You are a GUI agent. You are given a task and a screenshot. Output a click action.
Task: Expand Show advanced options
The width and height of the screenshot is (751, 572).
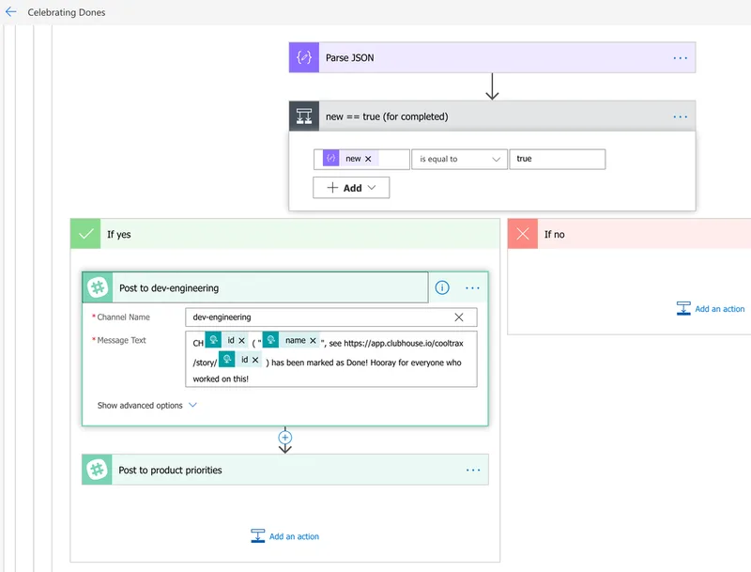(147, 406)
